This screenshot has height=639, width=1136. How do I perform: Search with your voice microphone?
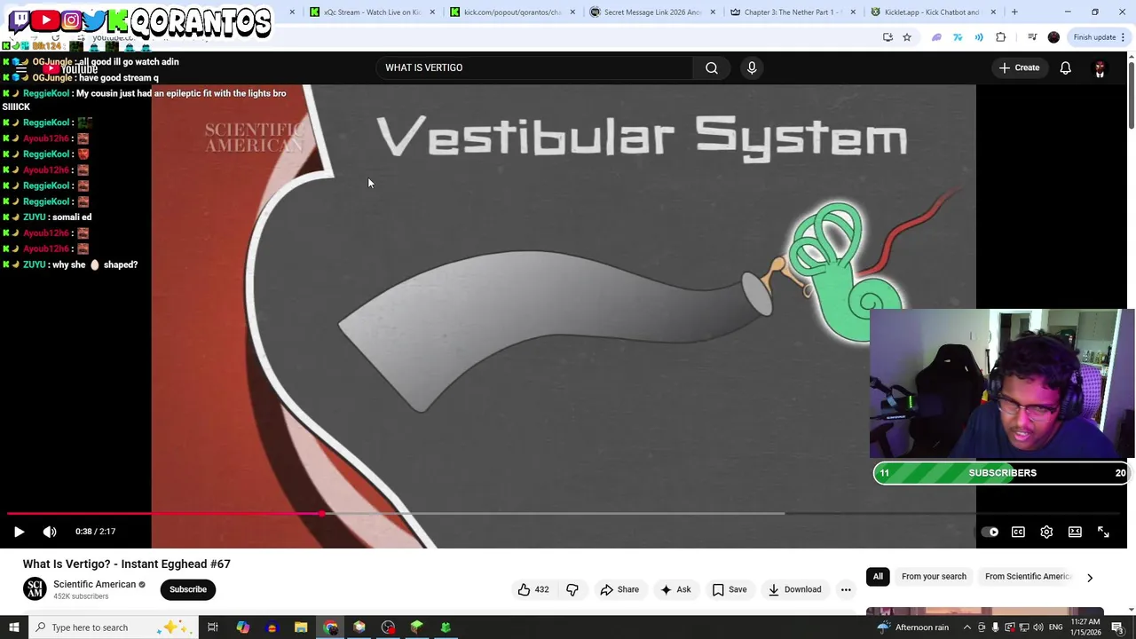[x=752, y=67]
